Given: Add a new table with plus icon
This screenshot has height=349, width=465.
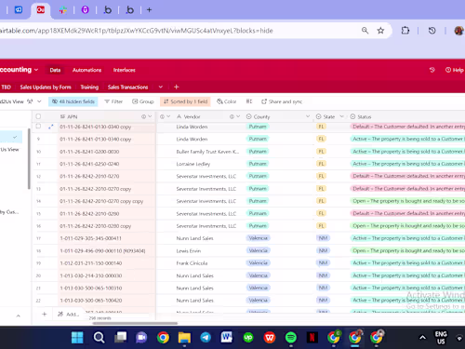Looking at the screenshot, I should (x=177, y=87).
